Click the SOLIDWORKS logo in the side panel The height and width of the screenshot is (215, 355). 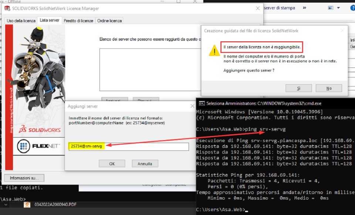coord(40,129)
